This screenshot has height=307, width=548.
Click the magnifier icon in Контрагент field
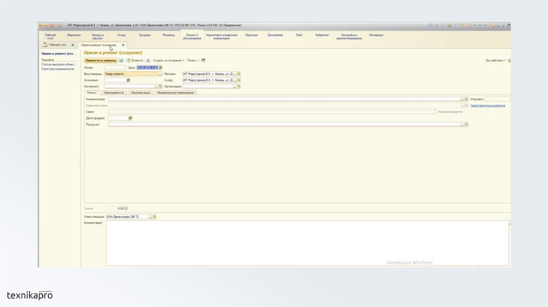(x=160, y=86)
